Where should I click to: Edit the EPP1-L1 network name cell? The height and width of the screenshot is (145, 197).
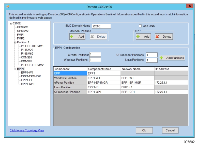tap(138, 87)
